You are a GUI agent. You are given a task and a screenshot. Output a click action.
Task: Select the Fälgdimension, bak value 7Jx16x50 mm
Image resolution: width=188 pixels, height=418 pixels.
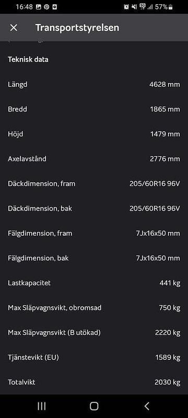158,258
